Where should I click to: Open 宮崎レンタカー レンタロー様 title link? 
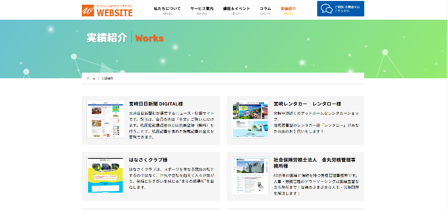coord(307,104)
